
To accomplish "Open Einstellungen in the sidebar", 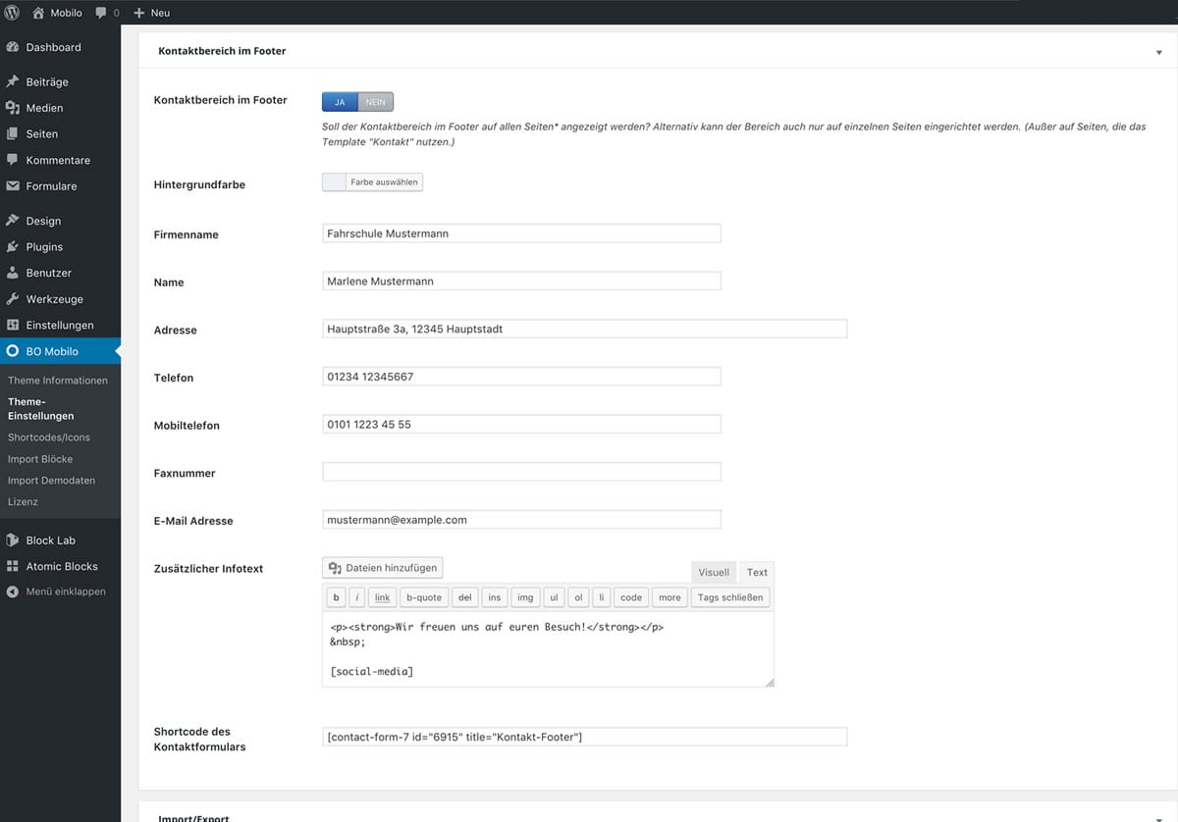I will (x=59, y=325).
